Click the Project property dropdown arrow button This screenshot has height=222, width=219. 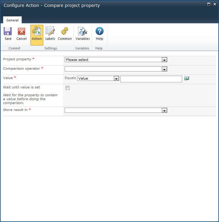(164, 60)
